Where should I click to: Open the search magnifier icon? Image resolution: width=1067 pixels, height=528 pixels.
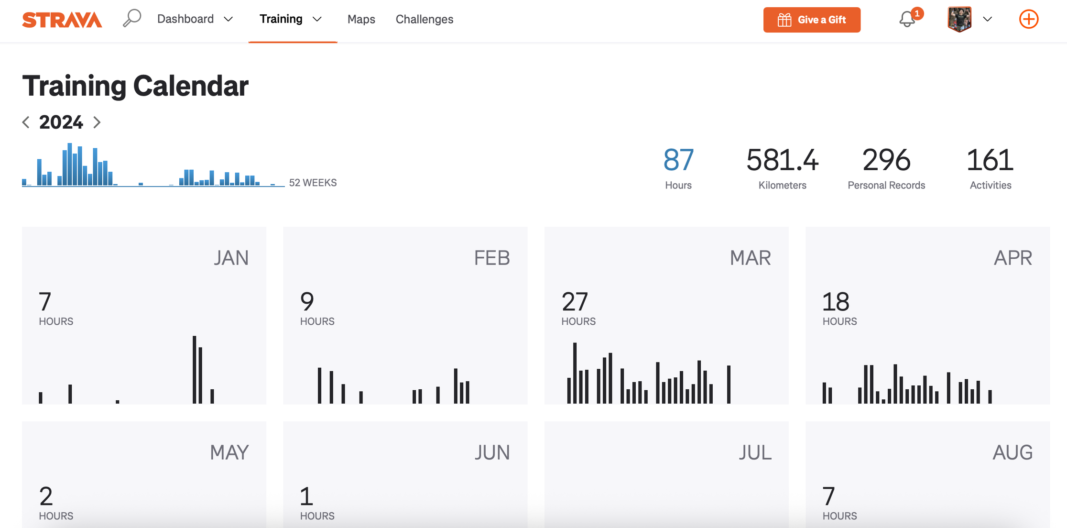point(132,19)
